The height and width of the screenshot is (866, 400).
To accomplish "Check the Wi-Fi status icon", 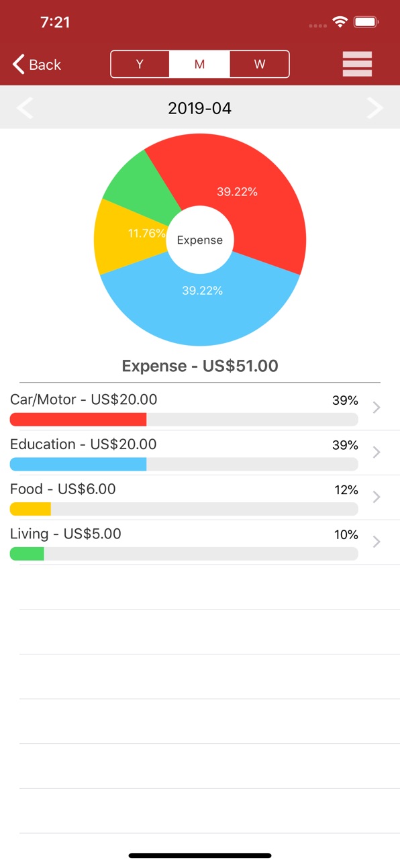I will (340, 22).
